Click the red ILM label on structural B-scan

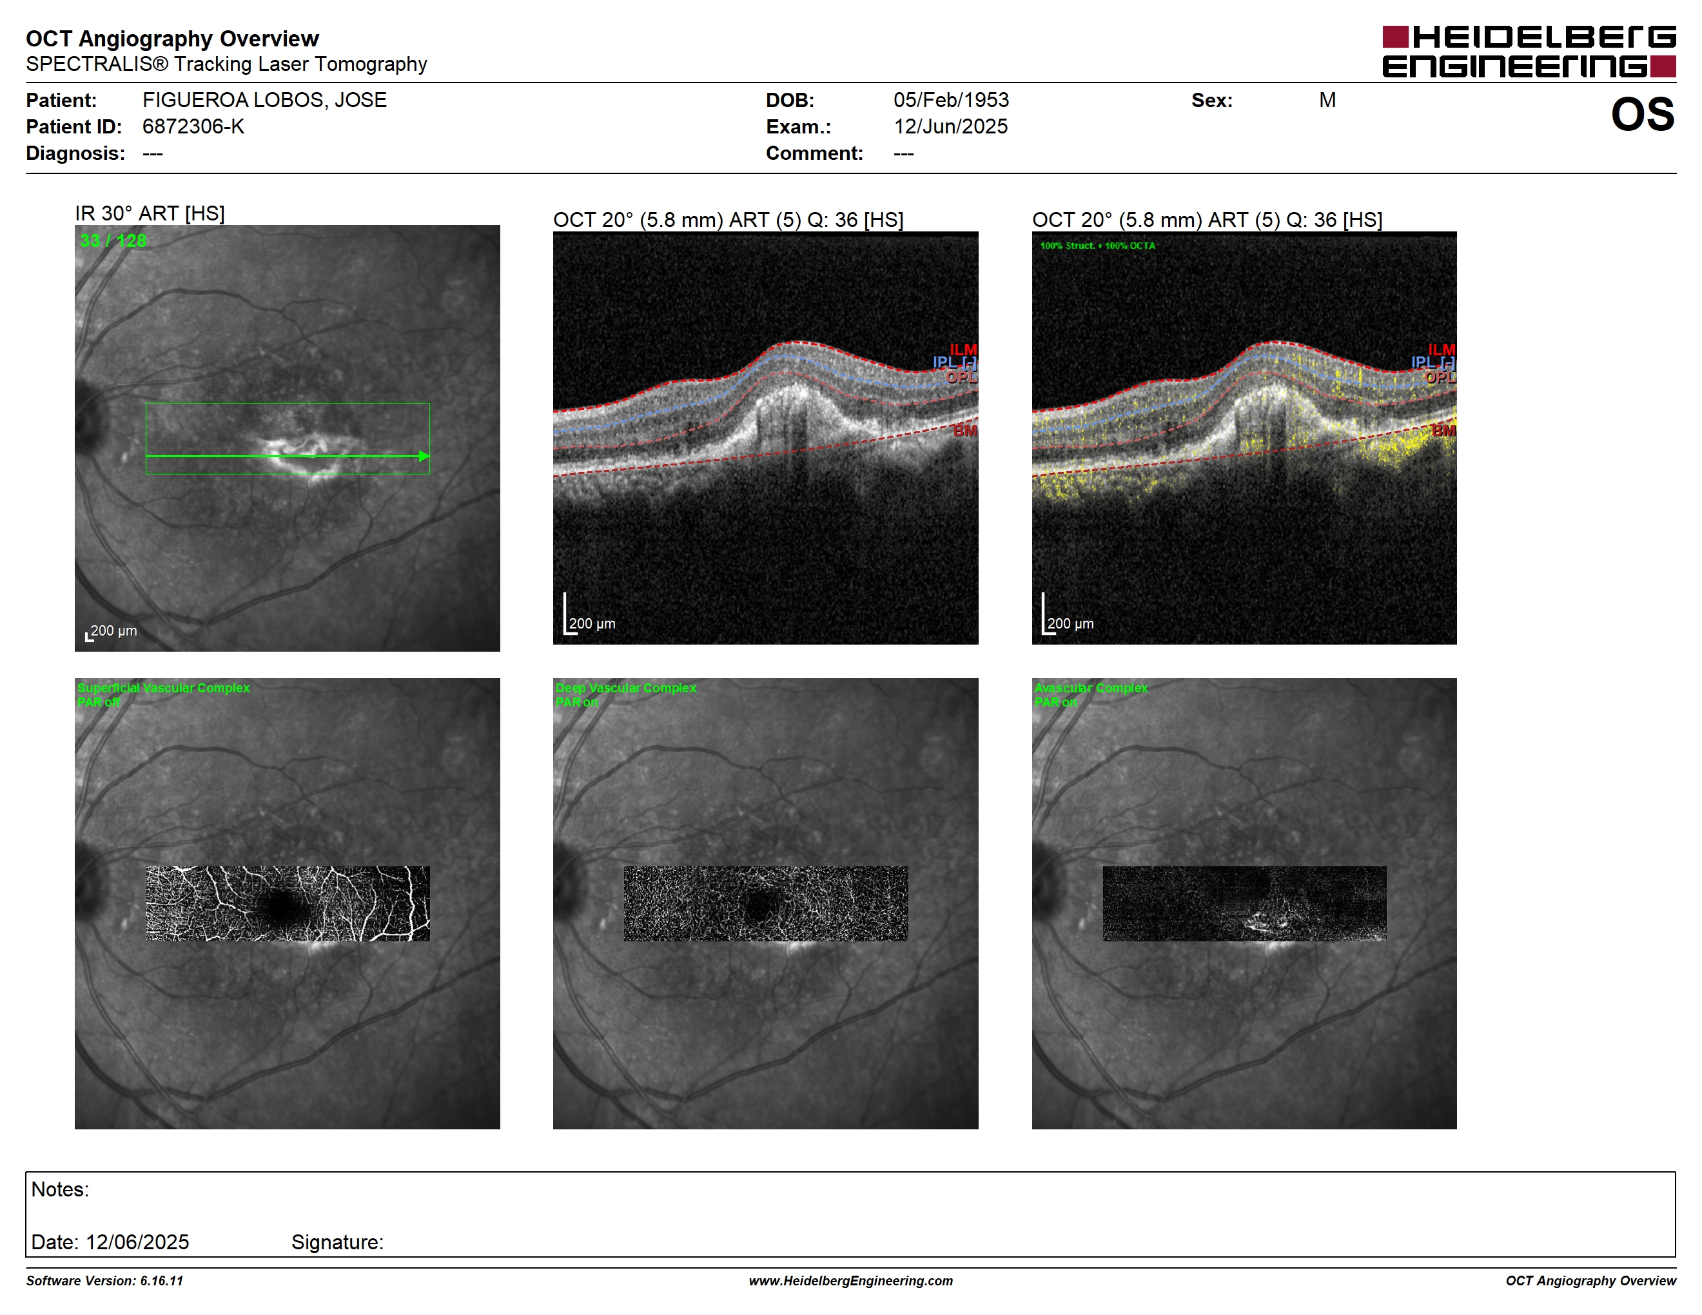(x=963, y=351)
